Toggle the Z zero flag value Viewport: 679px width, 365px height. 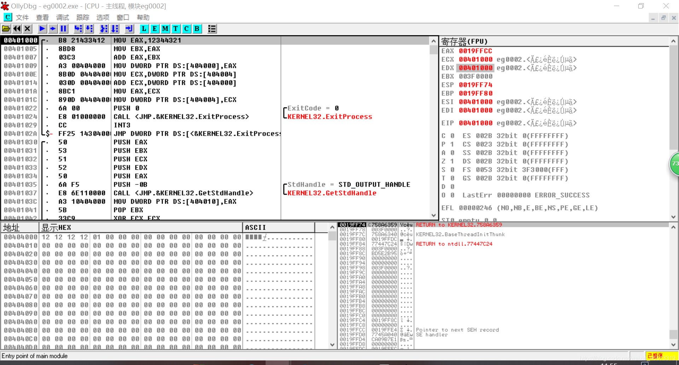pos(452,161)
